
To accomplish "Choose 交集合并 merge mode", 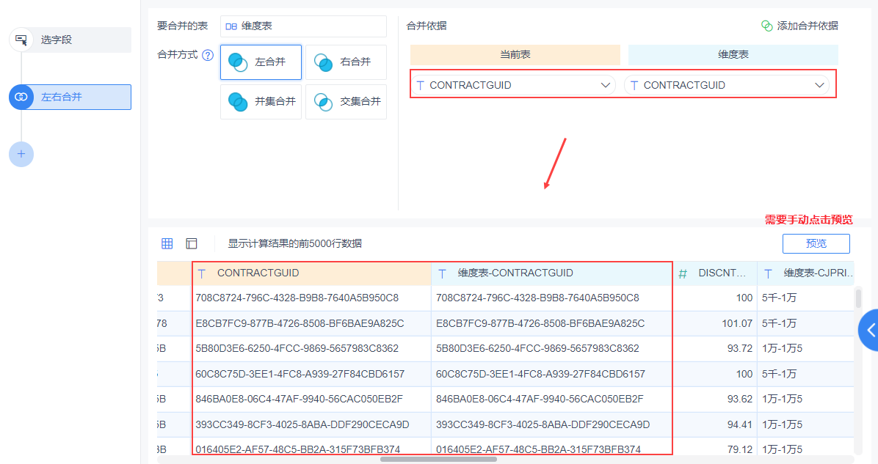I will (346, 102).
